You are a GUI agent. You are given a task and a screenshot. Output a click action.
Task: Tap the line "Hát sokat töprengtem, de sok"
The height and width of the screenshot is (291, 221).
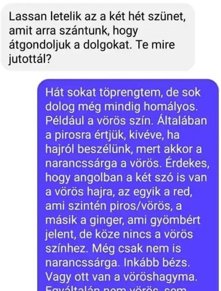pos(123,92)
